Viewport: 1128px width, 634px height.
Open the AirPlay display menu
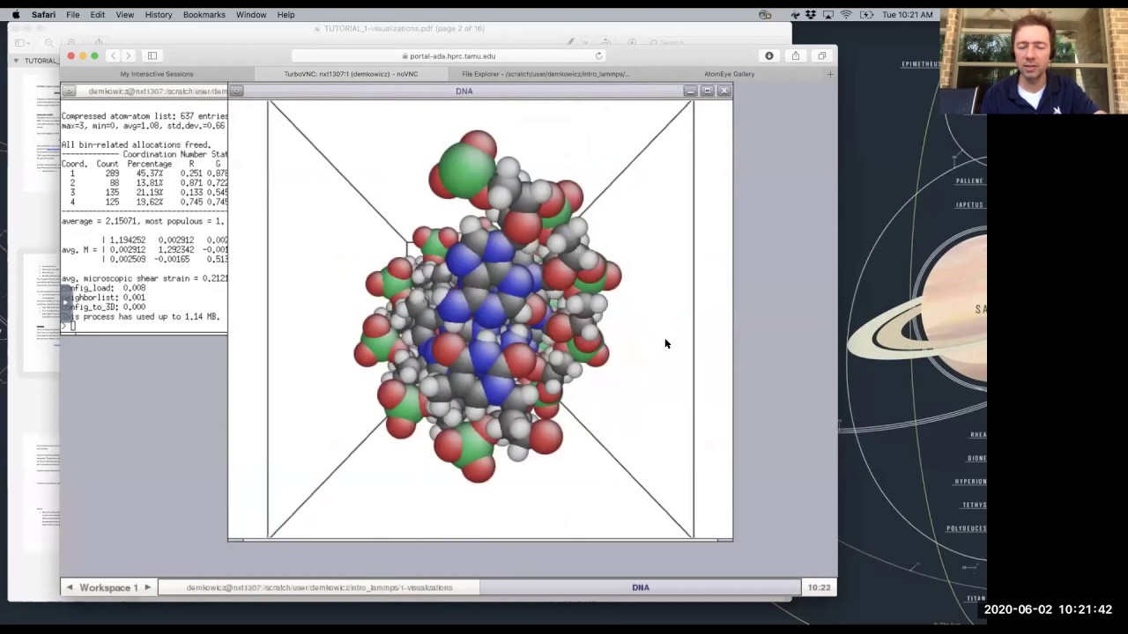829,14
